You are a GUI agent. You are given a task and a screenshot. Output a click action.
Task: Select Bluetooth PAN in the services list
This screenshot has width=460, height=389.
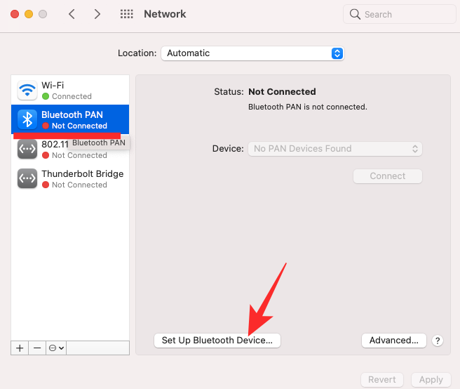pyautogui.click(x=70, y=119)
